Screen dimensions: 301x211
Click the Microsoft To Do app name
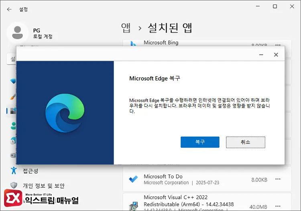point(163,177)
